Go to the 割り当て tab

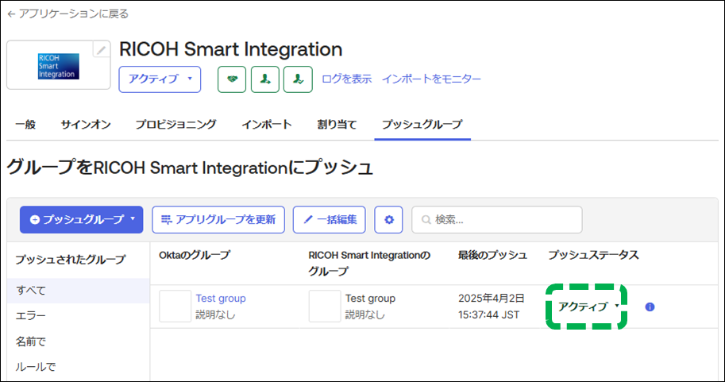(x=337, y=125)
